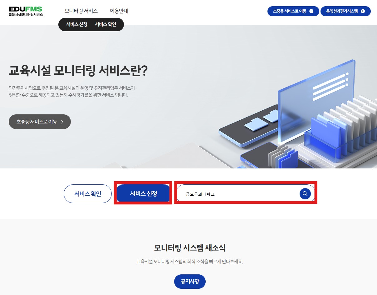Viewport: 377px width, 295px height.
Task: Click the 공지사항 button
Action: point(190,282)
